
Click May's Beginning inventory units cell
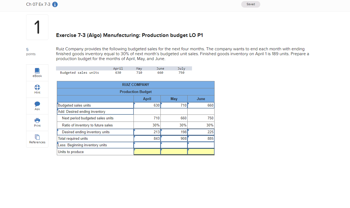coord(174,145)
